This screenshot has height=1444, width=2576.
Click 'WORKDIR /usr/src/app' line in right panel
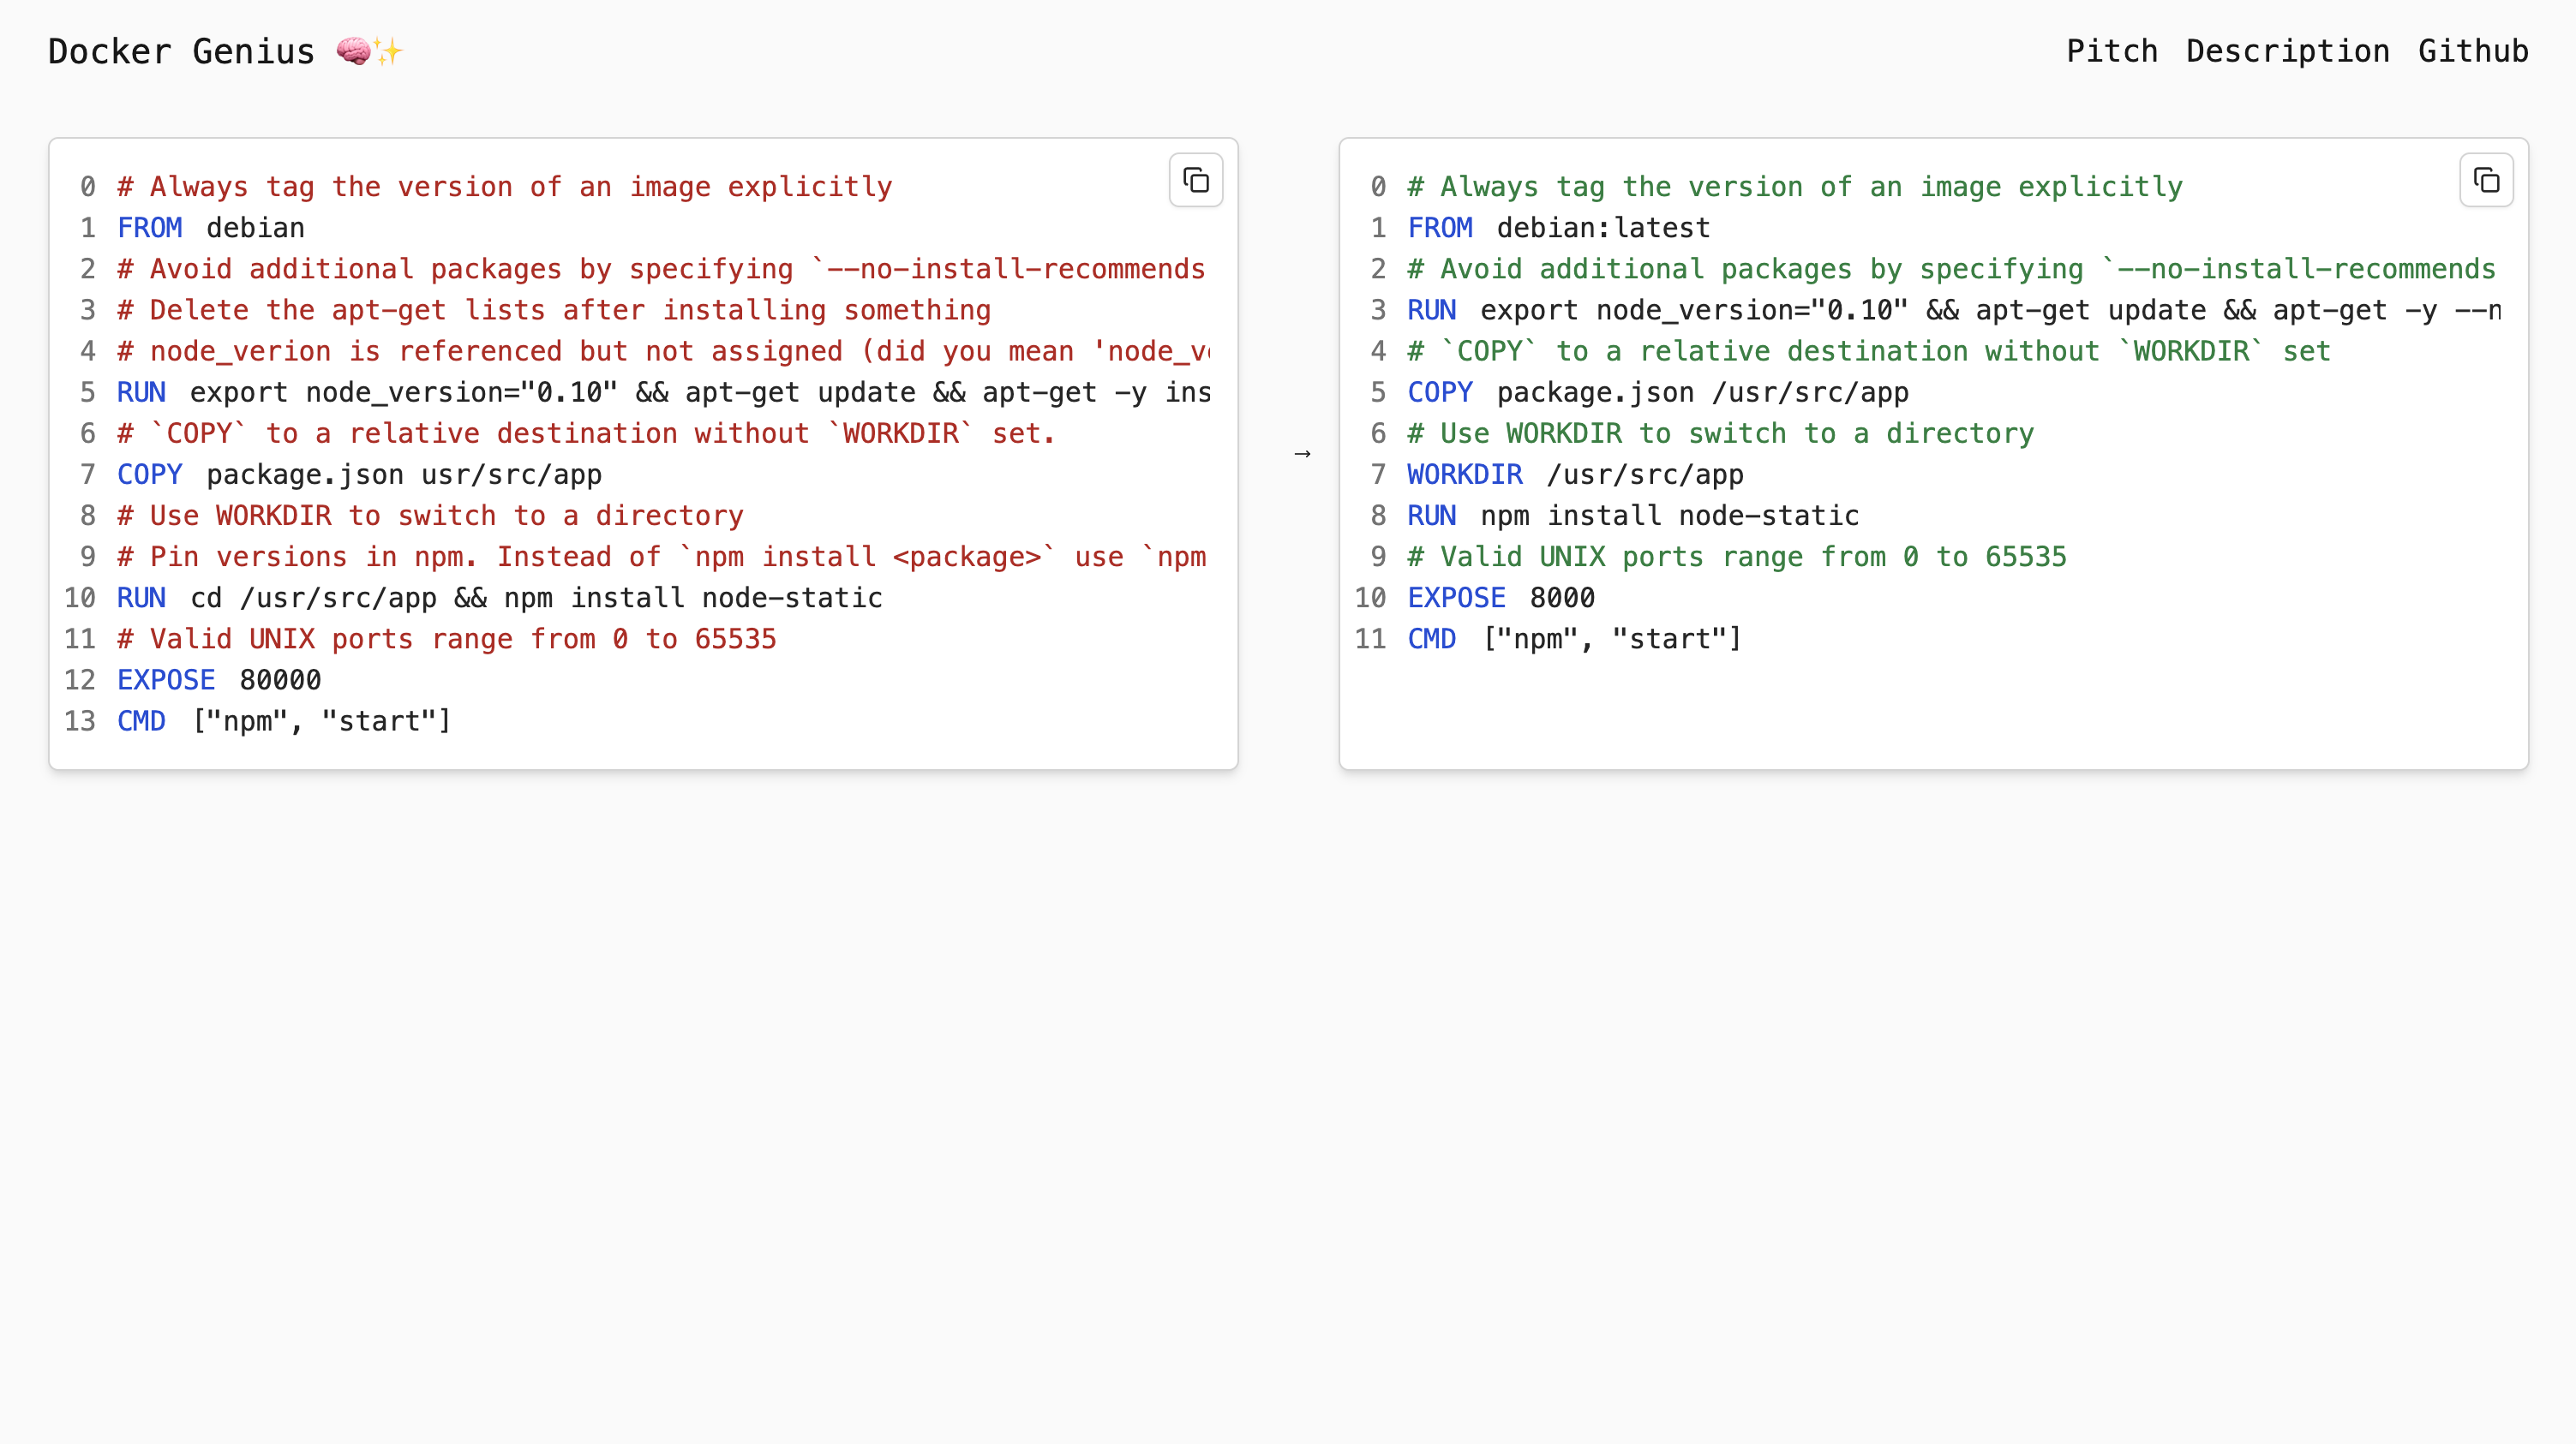1574,474
